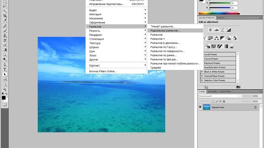Image resolution: width=264 pixels, height=148 pixels.
Task: Select the Type (T) tool
Action: click(5, 69)
